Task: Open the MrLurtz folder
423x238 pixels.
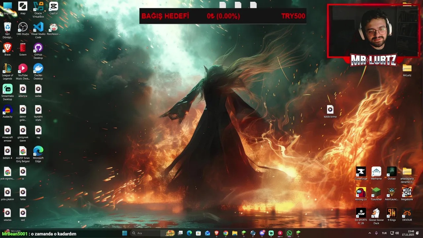Action: click(407, 70)
